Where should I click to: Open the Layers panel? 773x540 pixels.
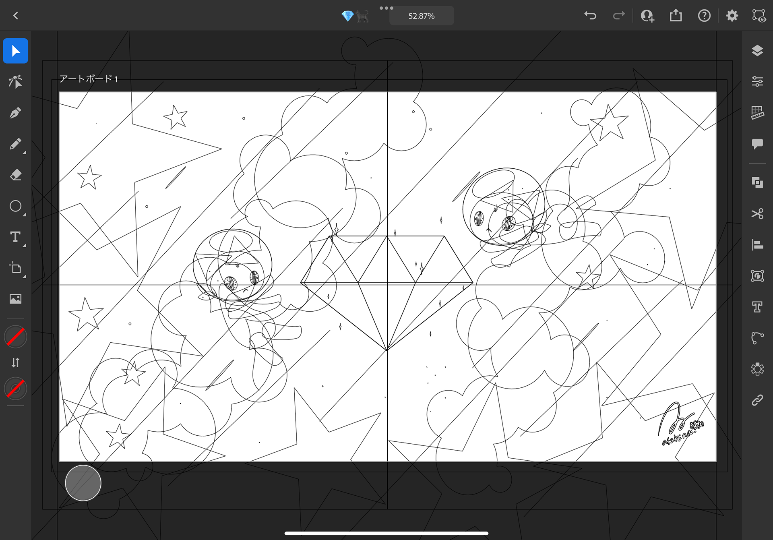click(757, 51)
